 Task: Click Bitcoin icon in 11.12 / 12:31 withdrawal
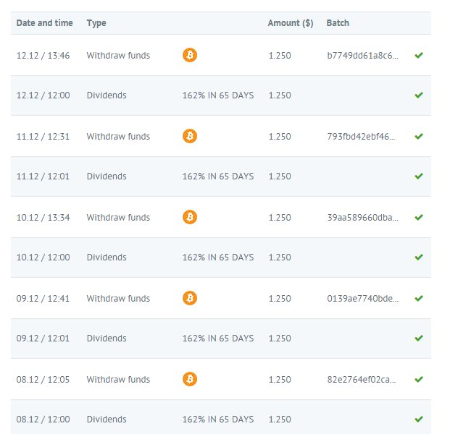190,136
